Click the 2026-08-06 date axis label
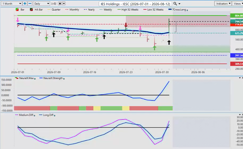This screenshot has width=243, height=149. 198,72
